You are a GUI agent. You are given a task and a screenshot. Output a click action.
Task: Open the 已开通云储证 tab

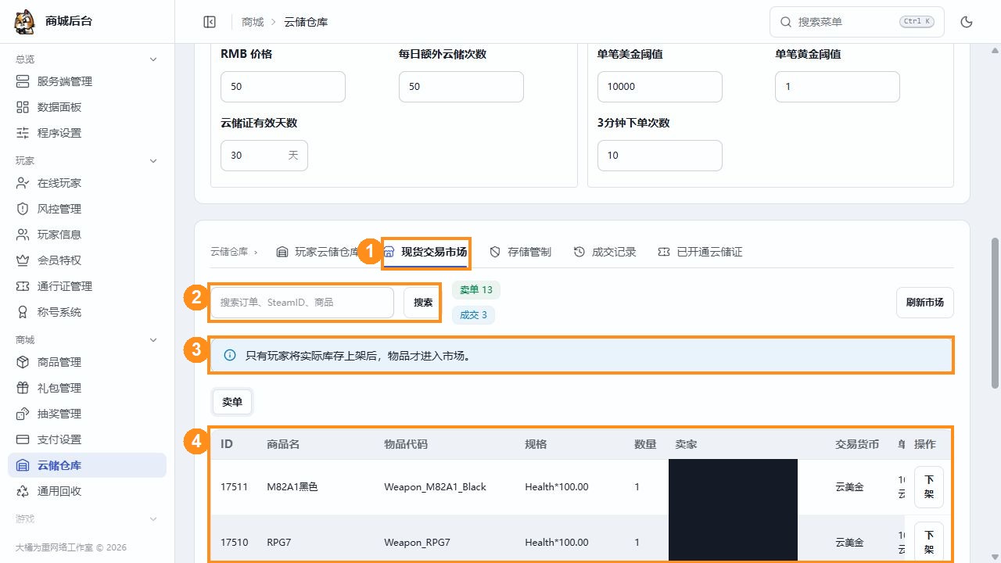tap(700, 252)
